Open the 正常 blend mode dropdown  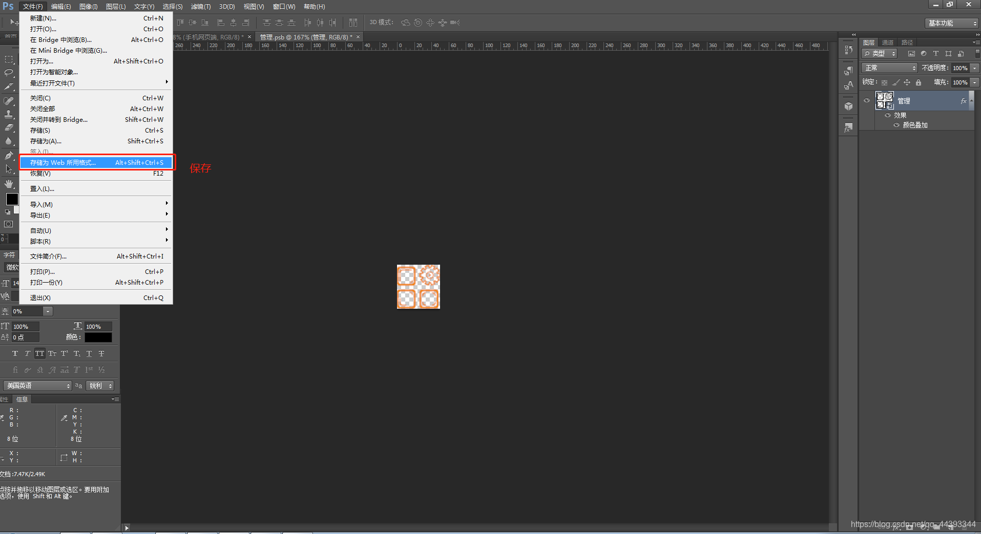pos(889,68)
